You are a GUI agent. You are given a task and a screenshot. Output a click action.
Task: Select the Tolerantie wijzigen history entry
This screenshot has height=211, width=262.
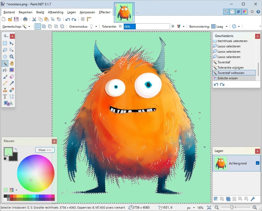click(x=230, y=68)
